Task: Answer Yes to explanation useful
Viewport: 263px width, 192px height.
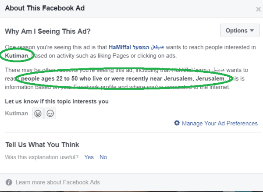Action: [89, 157]
